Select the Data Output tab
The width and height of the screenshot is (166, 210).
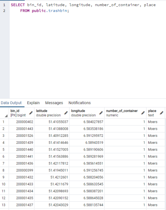click(11, 103)
